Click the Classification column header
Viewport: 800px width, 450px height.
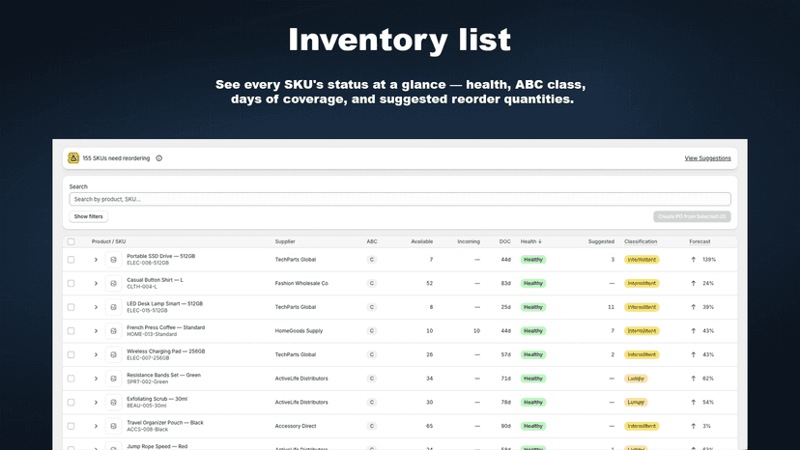click(x=641, y=241)
